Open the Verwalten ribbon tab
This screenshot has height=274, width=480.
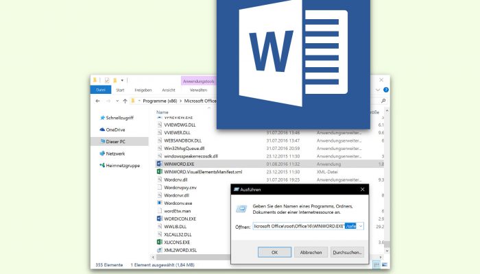pos(198,90)
